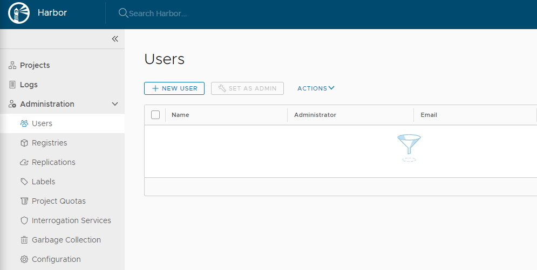
Task: Sort users by Name column header
Action: (x=180, y=115)
